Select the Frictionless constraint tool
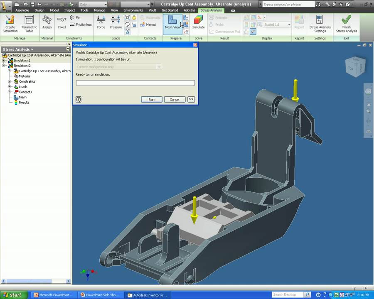This screenshot has height=299, width=374. click(x=81, y=25)
